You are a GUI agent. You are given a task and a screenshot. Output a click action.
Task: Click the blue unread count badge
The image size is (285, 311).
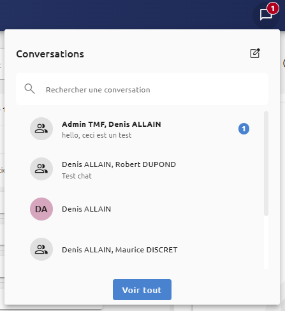click(x=244, y=129)
